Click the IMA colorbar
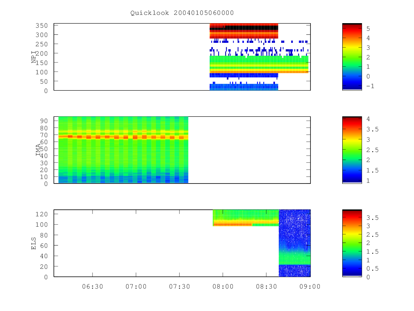 352,150
